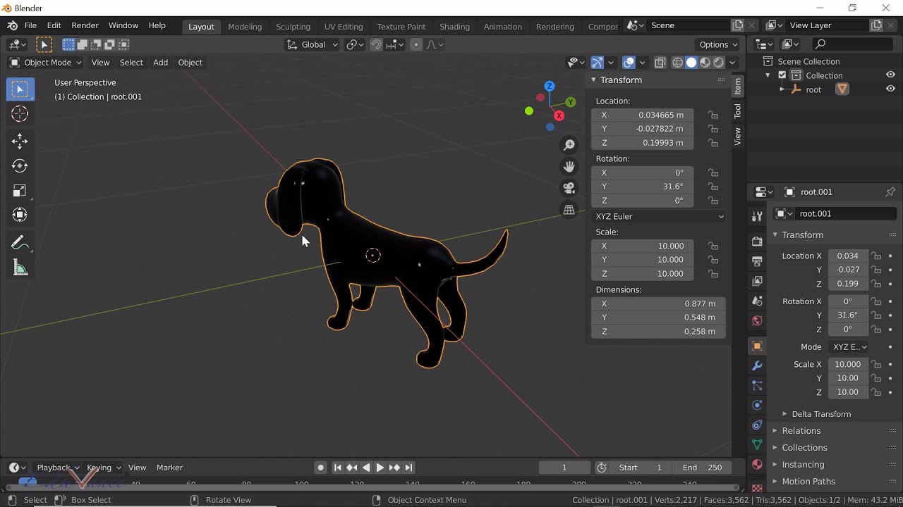Open the Render menu
The image size is (903, 507).
coord(85,25)
